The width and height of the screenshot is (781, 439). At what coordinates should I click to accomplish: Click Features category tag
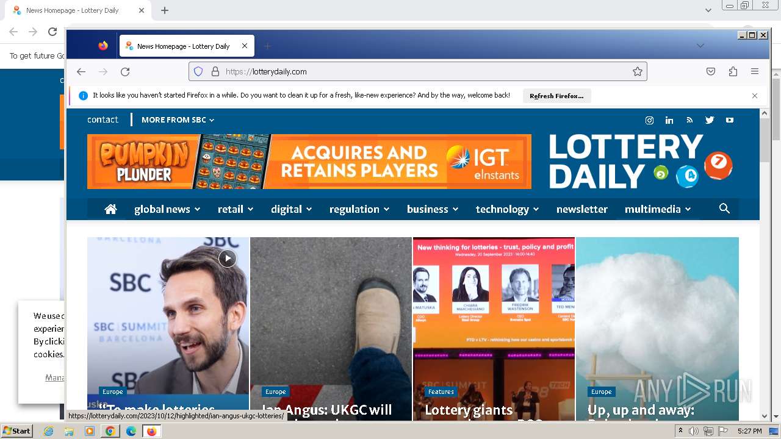tap(441, 391)
